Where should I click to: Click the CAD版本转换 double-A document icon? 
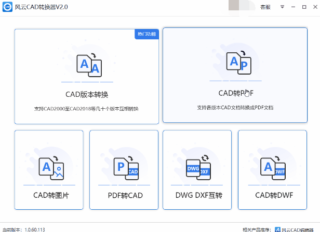point(89,65)
